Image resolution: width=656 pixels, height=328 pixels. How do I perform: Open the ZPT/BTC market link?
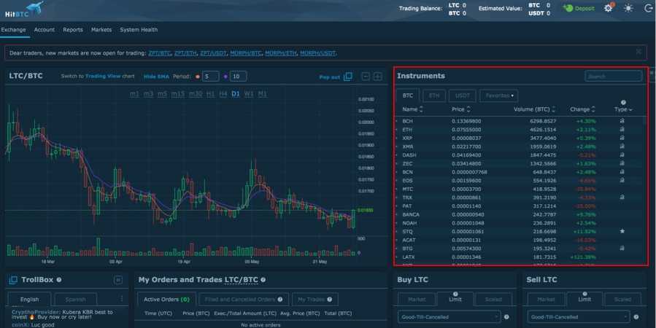159,53
